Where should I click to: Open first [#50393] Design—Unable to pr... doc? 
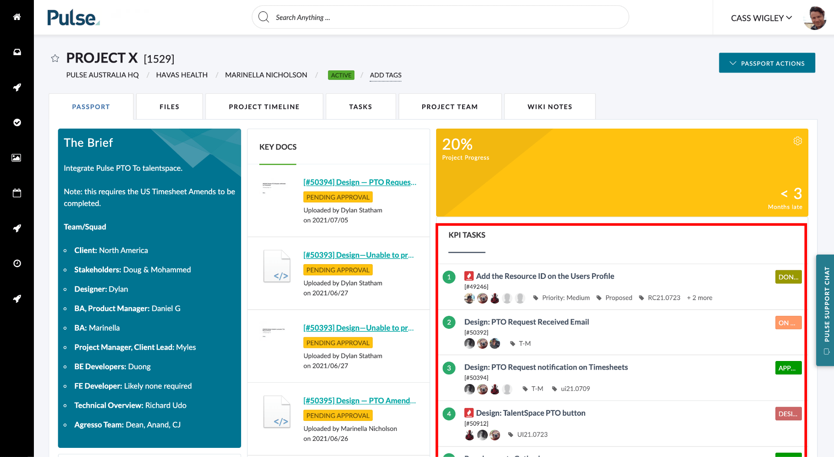(x=358, y=255)
